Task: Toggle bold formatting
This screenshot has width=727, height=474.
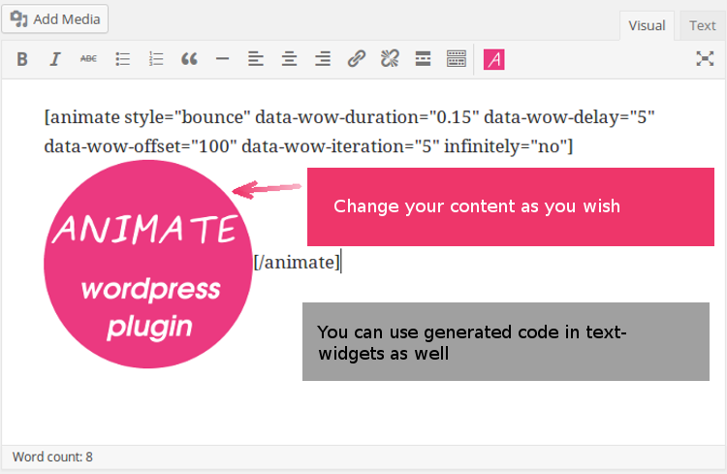Action: (21, 59)
